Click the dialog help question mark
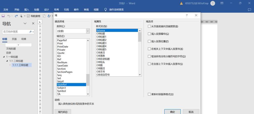Screen dimensions: 254x114 [187, 15]
